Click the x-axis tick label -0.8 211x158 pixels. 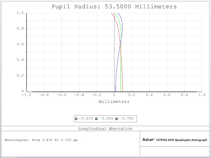(x=44, y=95)
